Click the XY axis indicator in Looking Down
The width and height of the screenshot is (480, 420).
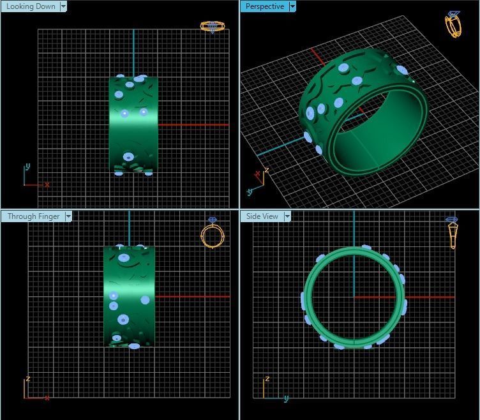click(x=36, y=176)
